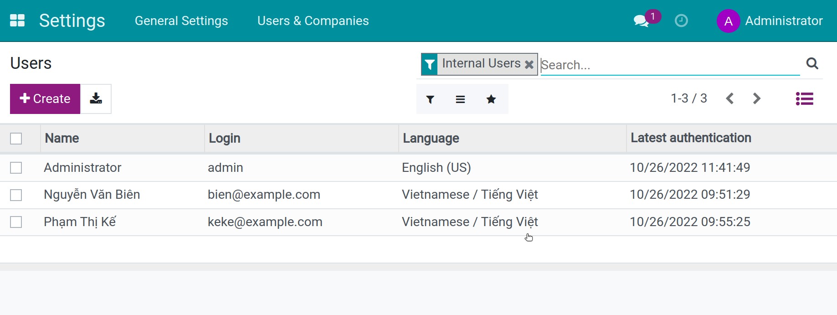This screenshot has width=837, height=315.
Task: Click the import records download icon
Action: click(96, 98)
